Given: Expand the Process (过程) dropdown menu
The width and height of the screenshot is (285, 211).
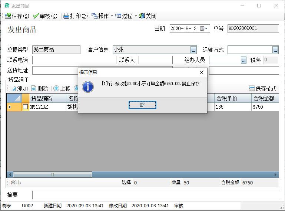Looking at the screenshot, I should (x=136, y=16).
